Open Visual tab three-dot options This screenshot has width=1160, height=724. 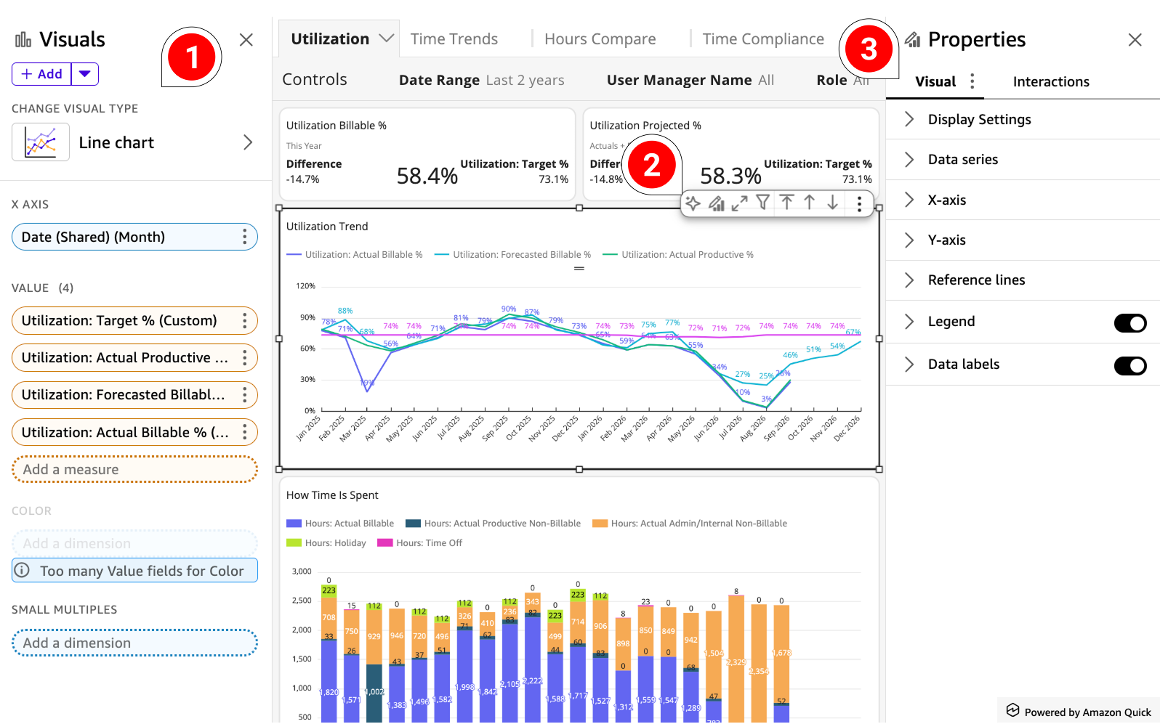coord(972,81)
